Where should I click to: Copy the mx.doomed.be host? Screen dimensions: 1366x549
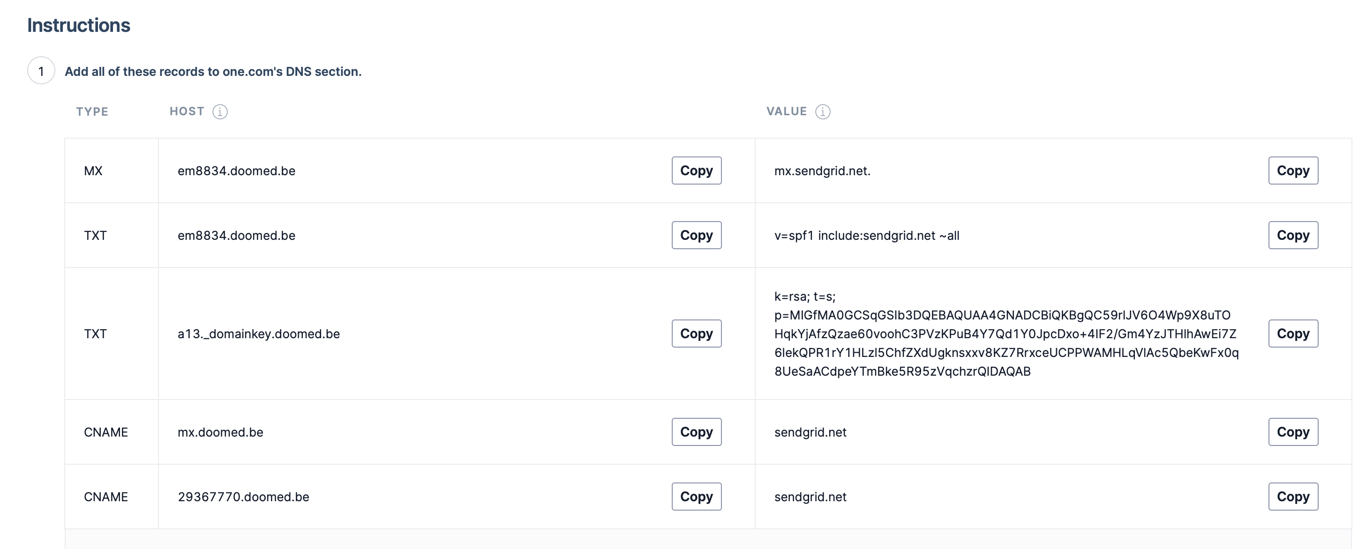696,432
